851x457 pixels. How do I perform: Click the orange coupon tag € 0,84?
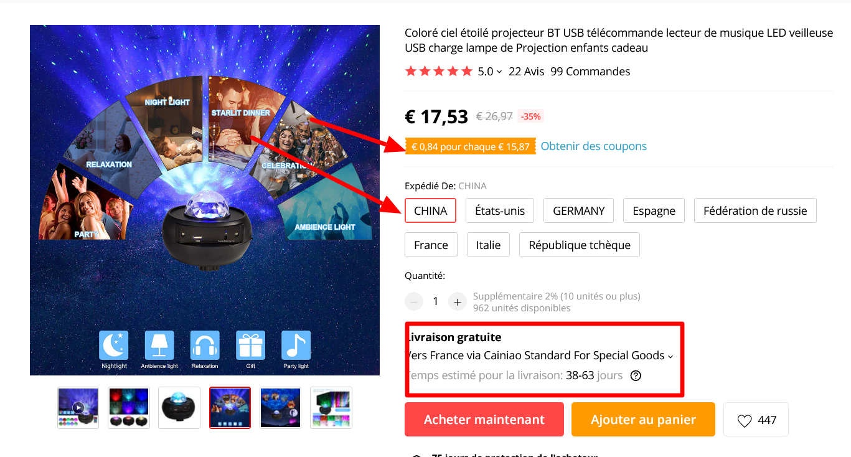point(471,147)
